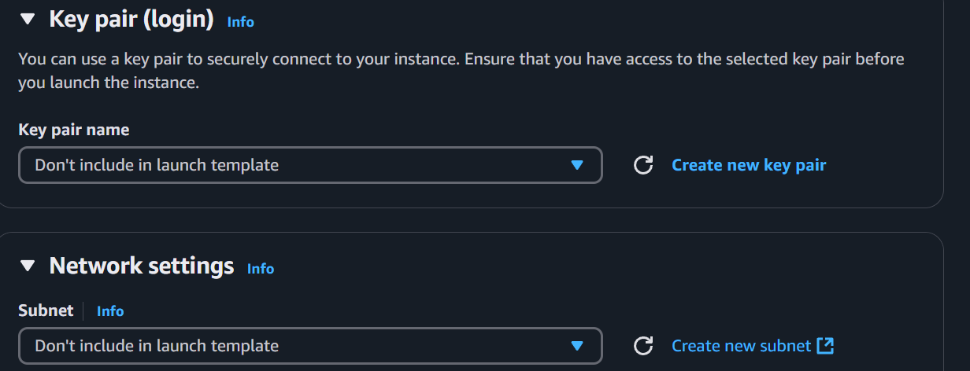Select text "Don't include in launch template" under Subnet

157,346
